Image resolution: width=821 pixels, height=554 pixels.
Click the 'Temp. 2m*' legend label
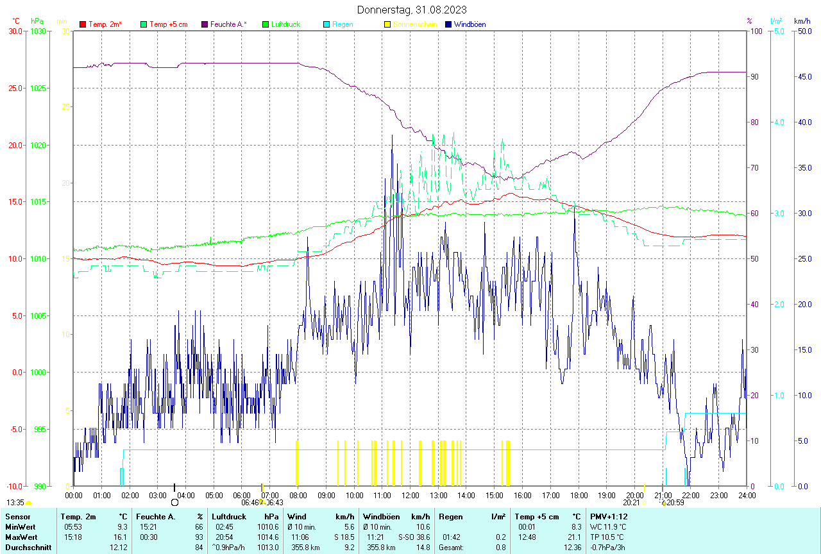pos(105,24)
